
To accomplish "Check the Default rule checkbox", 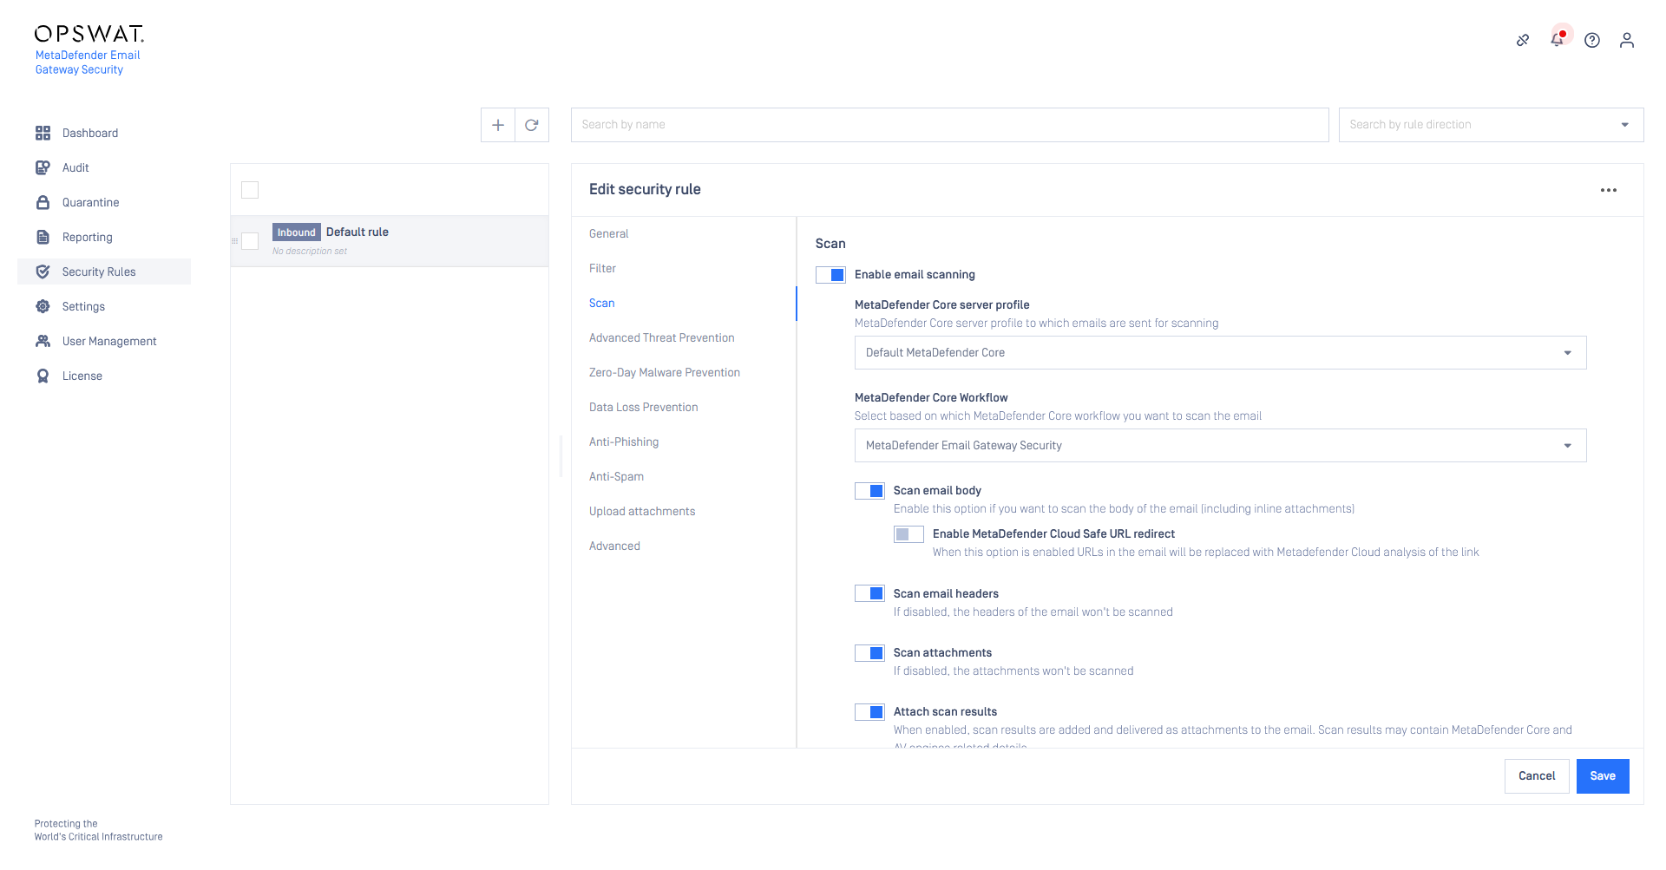I will click(x=250, y=241).
